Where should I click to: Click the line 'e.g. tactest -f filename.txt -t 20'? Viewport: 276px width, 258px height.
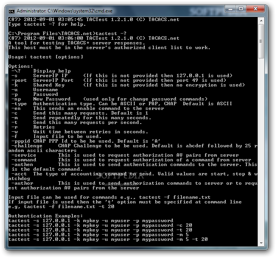[61, 207]
